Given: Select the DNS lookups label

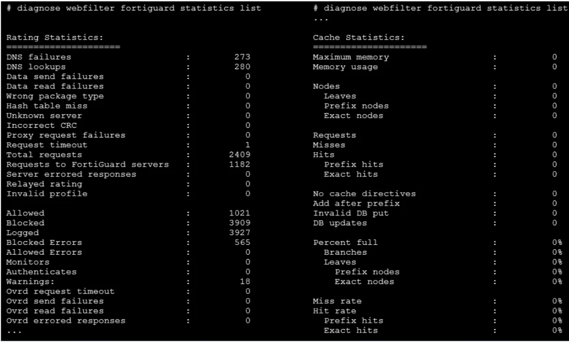Looking at the screenshot, I should (x=36, y=67).
